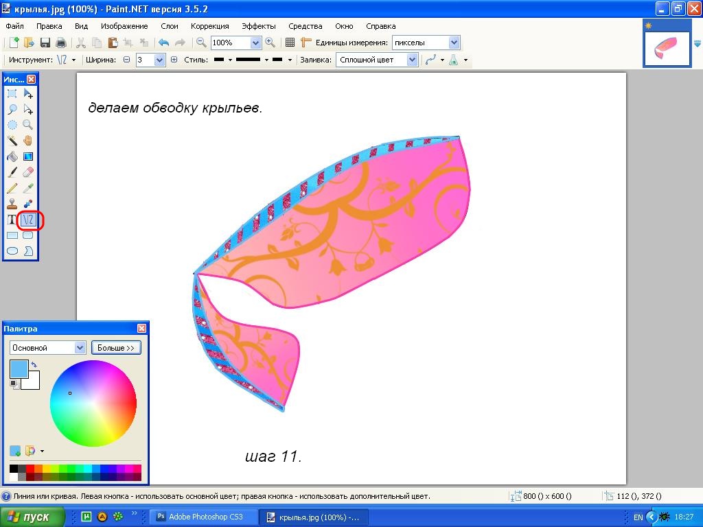Activate the Text tool

coord(12,220)
